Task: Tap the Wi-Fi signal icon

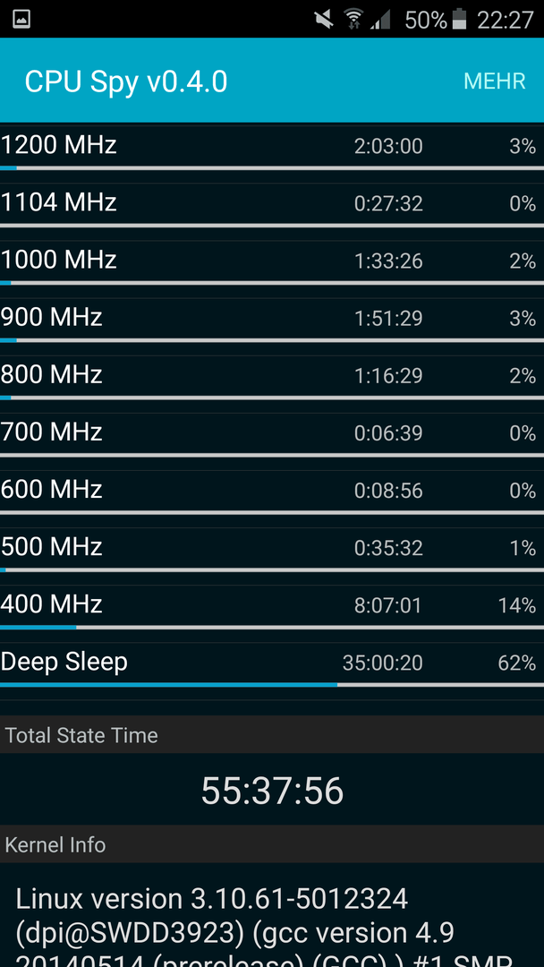Action: [353, 19]
